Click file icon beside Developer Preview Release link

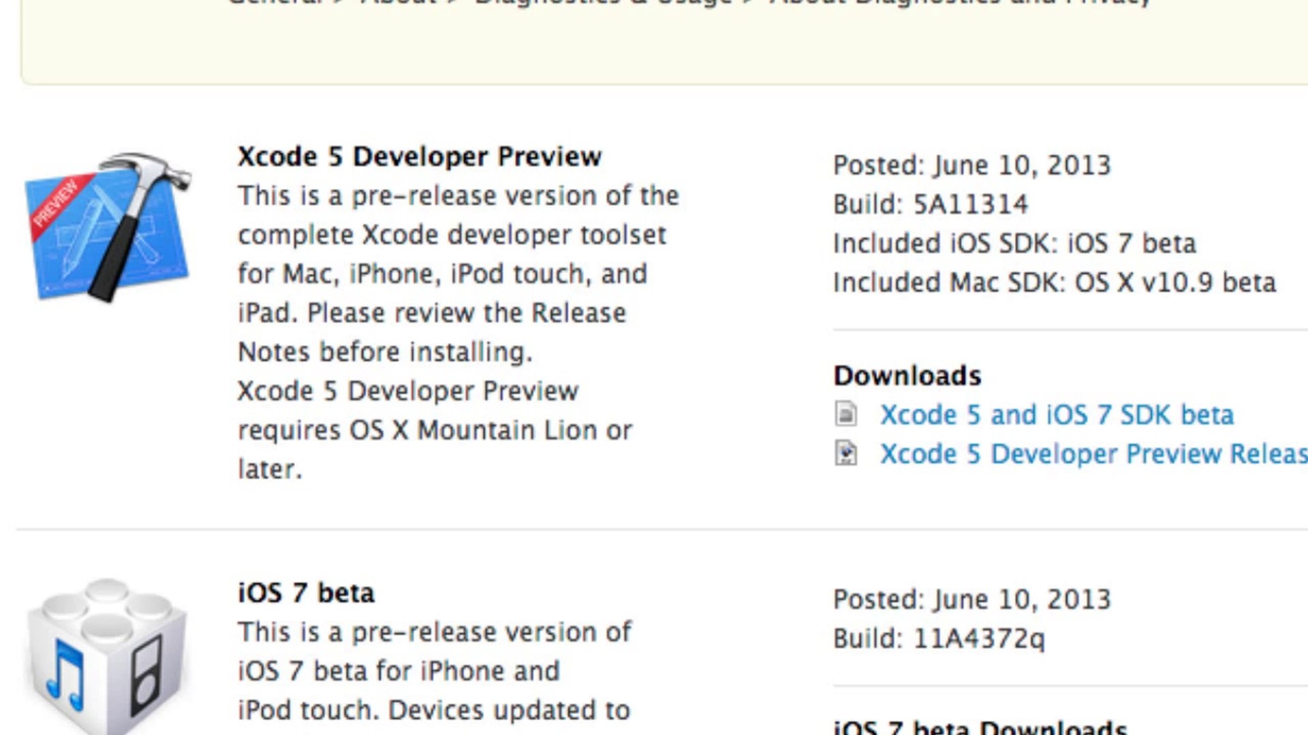point(846,454)
